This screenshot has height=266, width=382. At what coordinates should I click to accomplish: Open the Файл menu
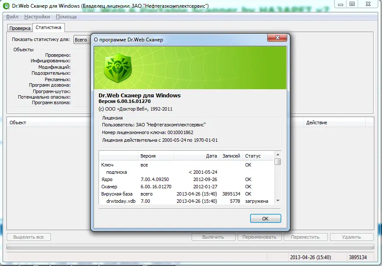tap(12, 17)
